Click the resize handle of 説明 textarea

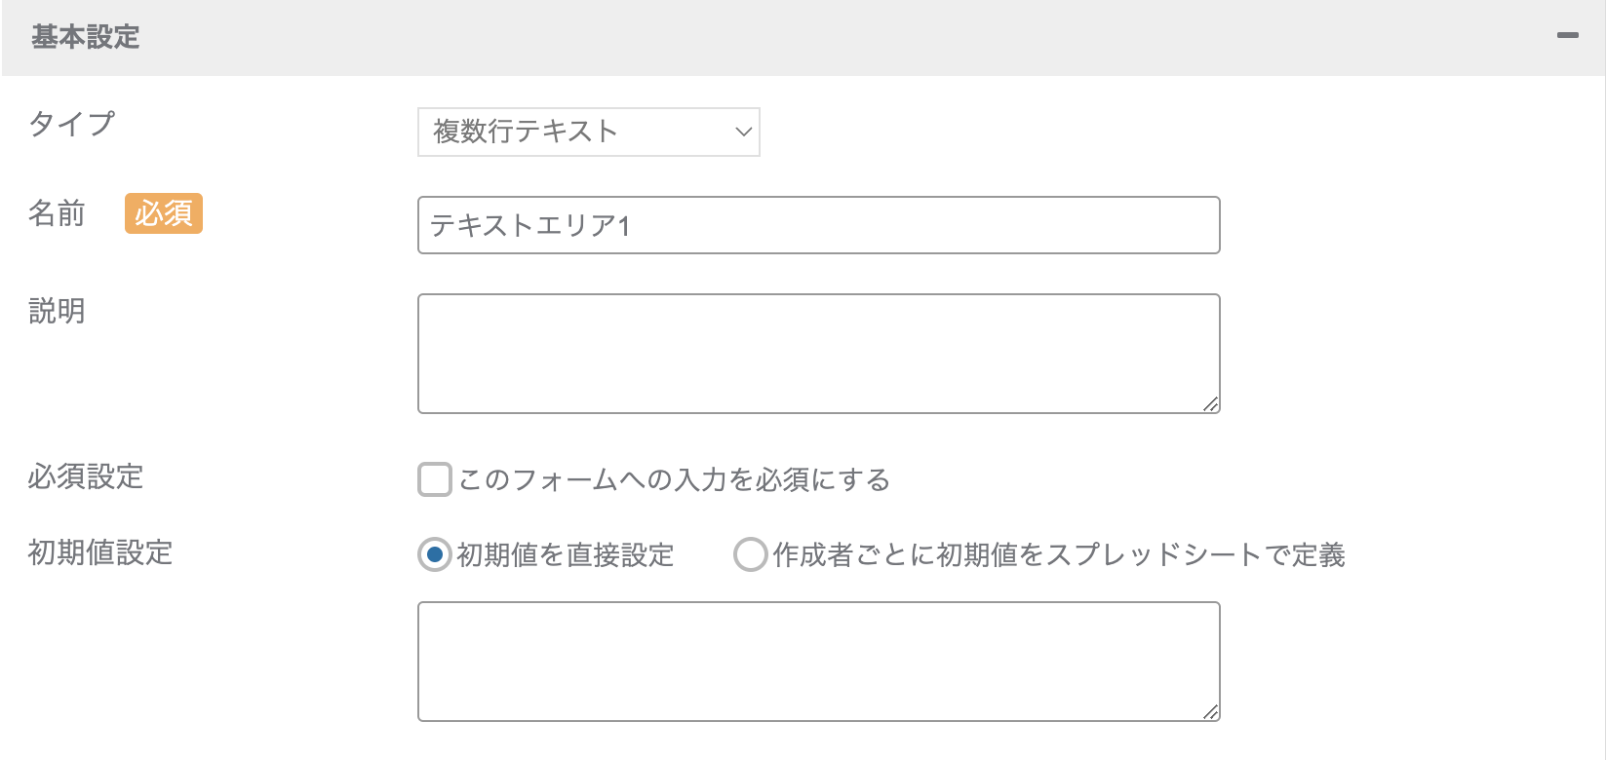(1210, 403)
